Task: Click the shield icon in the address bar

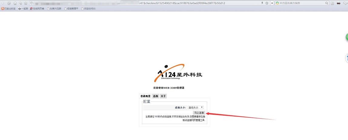Action: point(31,3)
